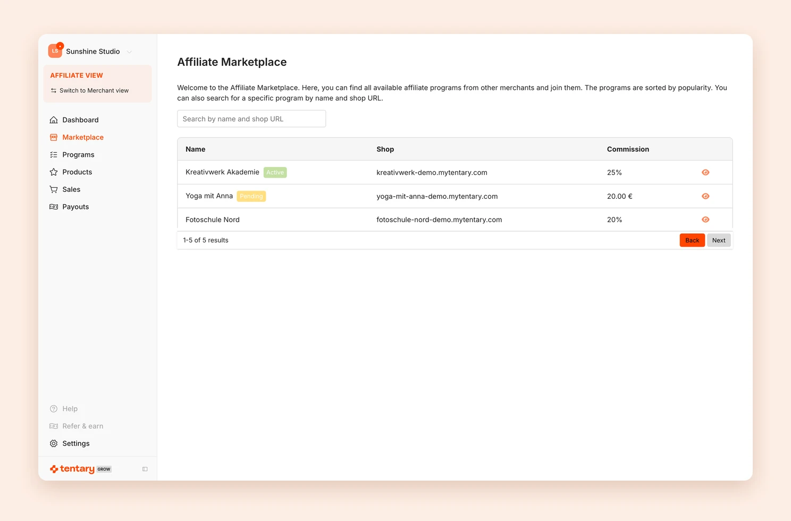Click the tentary logo

[72, 469]
